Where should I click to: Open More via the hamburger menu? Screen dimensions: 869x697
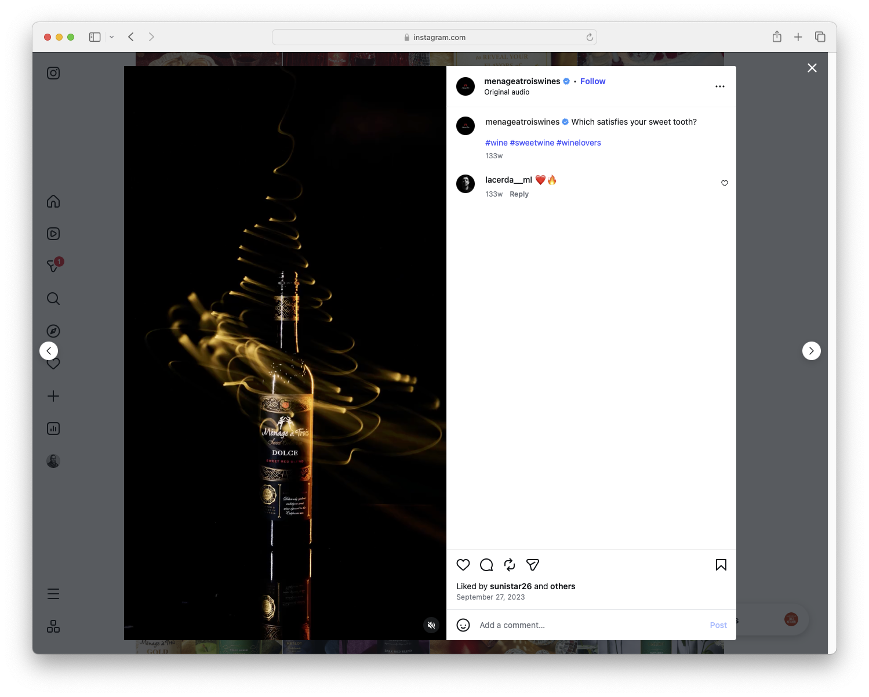point(53,594)
